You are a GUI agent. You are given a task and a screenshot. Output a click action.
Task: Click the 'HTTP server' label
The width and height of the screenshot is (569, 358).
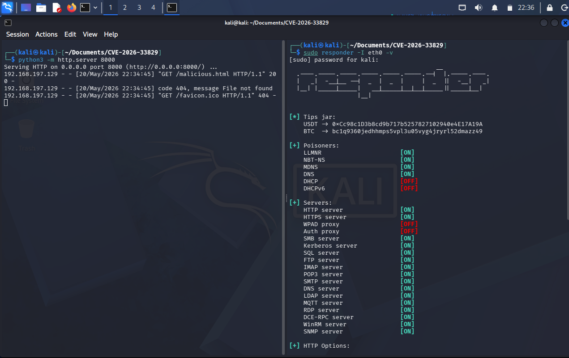323,210
